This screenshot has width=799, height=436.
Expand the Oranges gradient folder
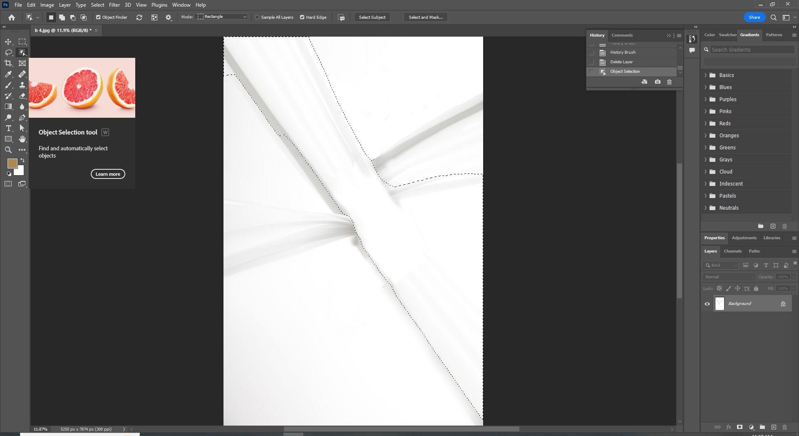(x=706, y=136)
